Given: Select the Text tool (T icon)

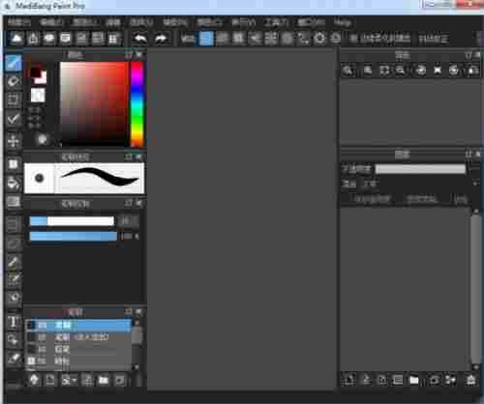Looking at the screenshot, I should (14, 321).
